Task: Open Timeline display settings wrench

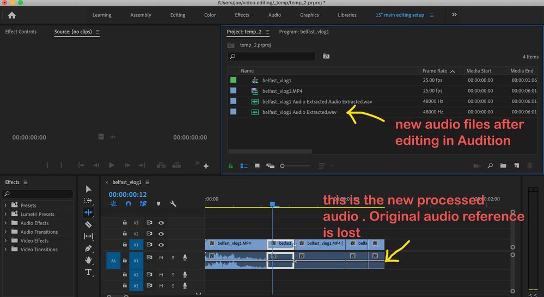Action: click(173, 204)
